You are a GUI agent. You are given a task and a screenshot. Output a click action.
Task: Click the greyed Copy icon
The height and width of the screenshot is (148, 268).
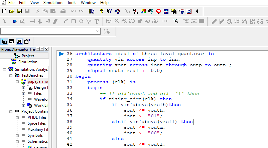[x=45, y=11]
